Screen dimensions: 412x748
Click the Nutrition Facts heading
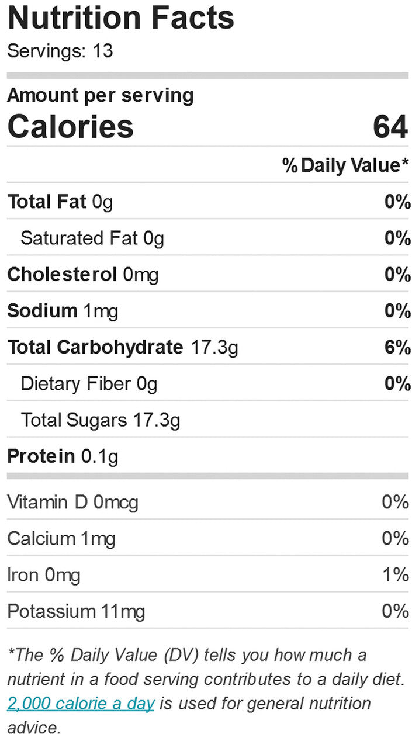pos(120,19)
